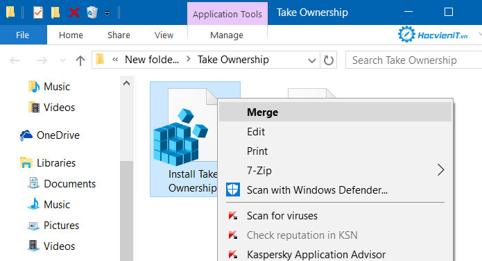The width and height of the screenshot is (482, 261).
Task: Go up one folder level with Up arrow
Action: point(80,60)
